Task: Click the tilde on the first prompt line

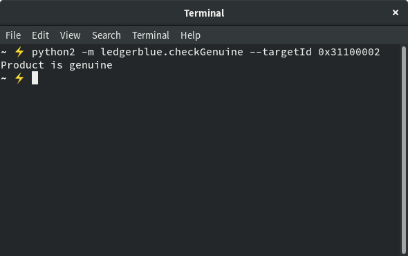Action: [3, 52]
